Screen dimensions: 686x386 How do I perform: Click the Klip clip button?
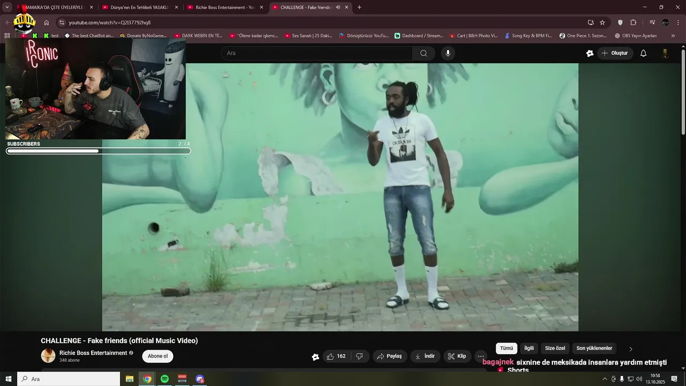457,356
